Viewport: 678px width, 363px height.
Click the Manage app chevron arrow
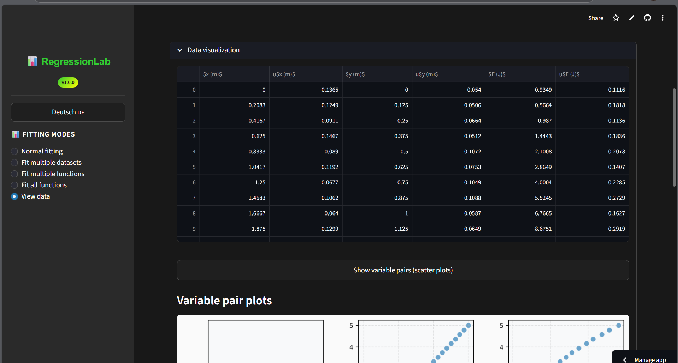(625, 359)
